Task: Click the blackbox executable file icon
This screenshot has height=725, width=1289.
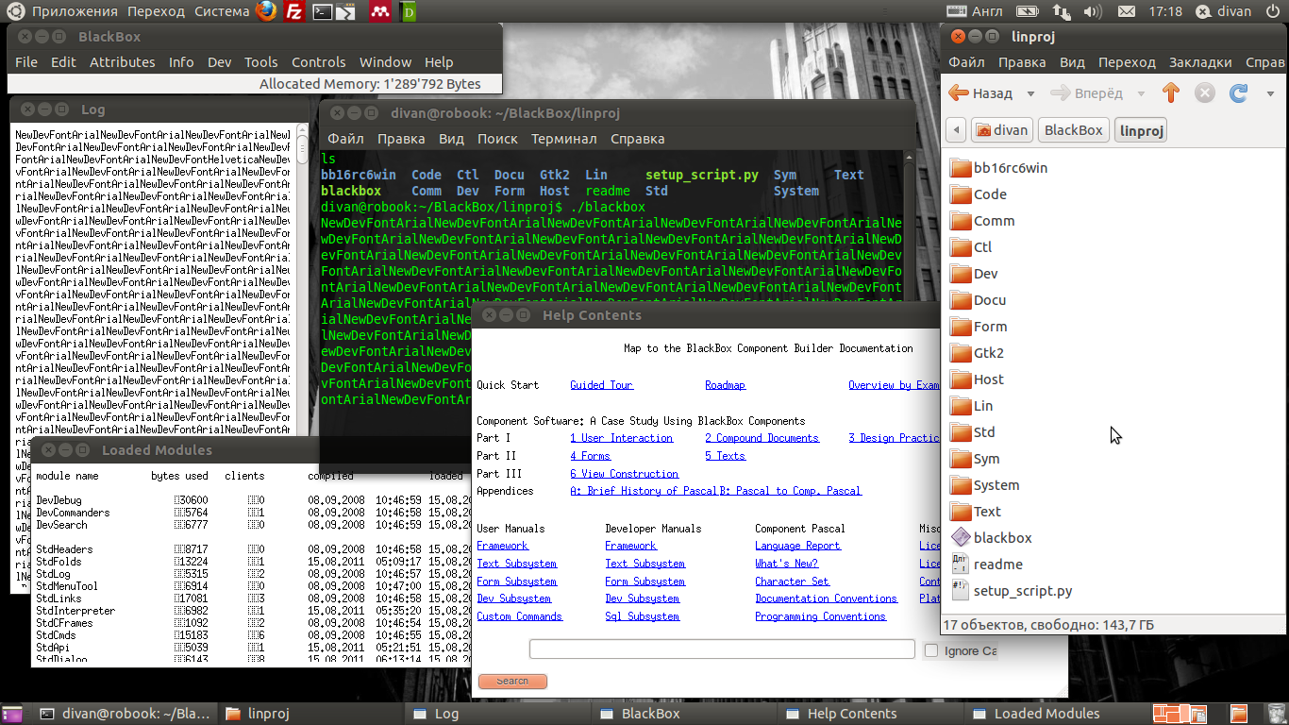Action: [x=961, y=537]
